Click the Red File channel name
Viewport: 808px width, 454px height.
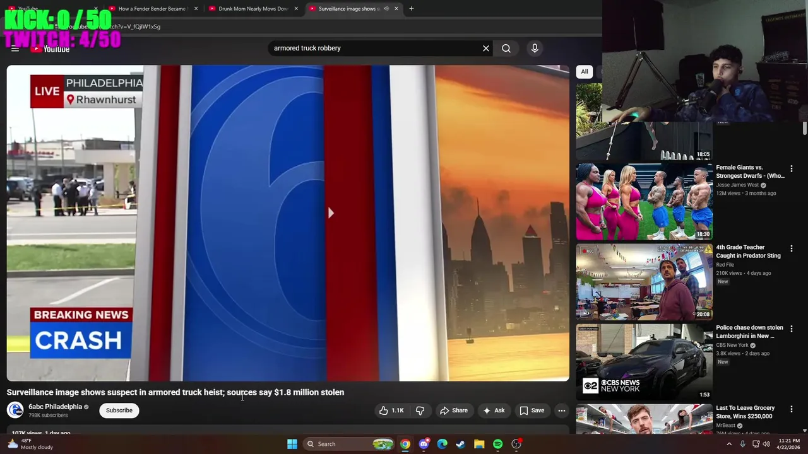click(x=725, y=265)
